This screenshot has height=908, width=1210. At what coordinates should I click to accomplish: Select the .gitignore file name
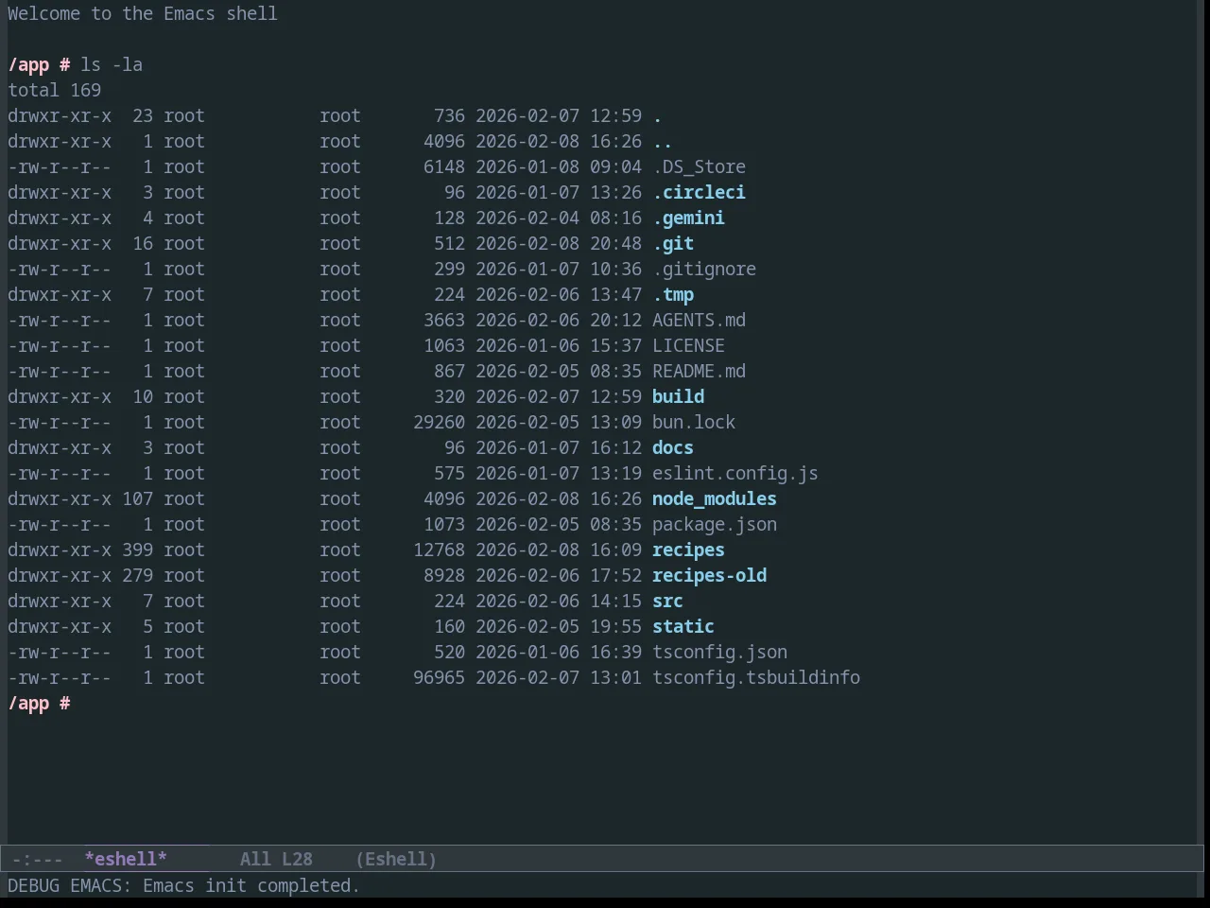click(x=704, y=269)
